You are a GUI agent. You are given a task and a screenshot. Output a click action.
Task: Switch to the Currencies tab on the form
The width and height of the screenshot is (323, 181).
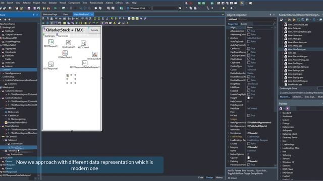pyautogui.click(x=63, y=36)
